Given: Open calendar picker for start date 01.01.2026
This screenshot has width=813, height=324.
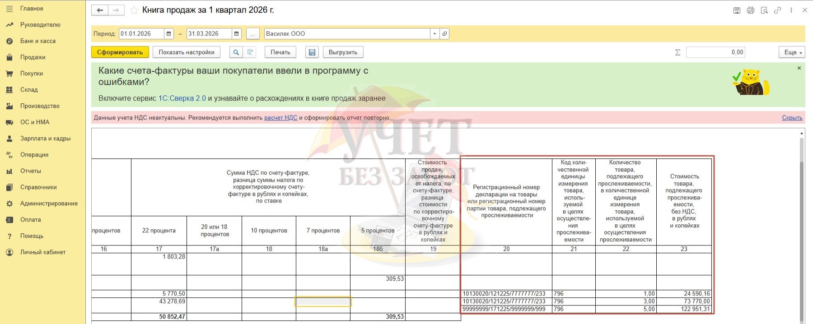Looking at the screenshot, I should [169, 34].
